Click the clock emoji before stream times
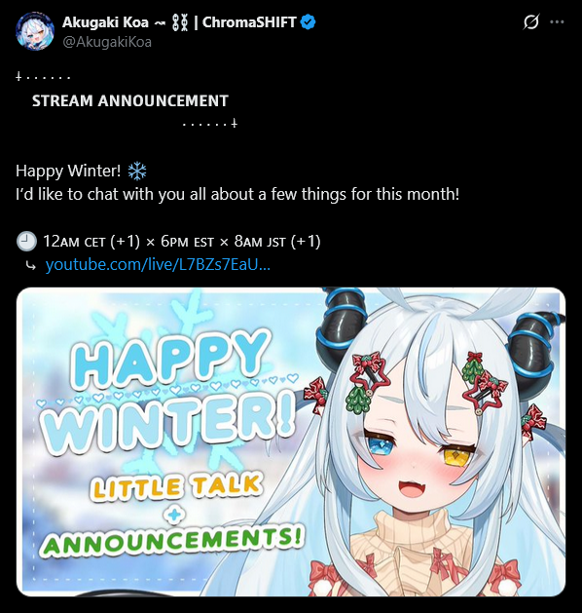This screenshot has width=582, height=613. point(26,242)
